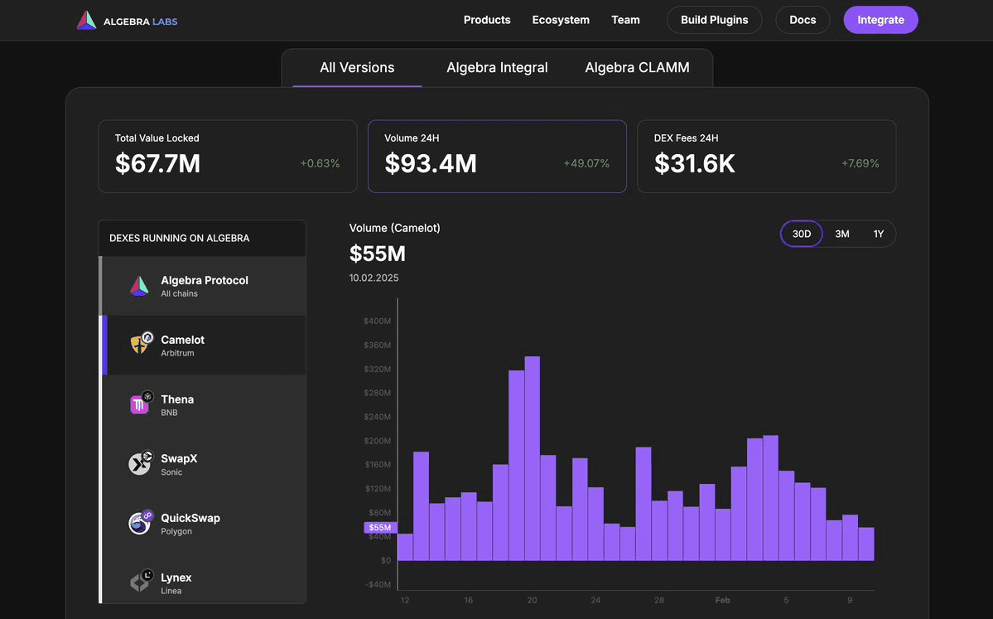Enable the 30D time range

click(801, 234)
